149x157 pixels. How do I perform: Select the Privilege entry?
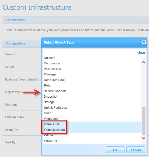[x=92, y=74]
